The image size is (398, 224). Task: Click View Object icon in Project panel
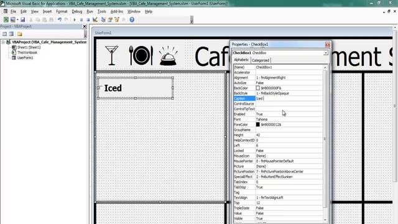(11, 34)
